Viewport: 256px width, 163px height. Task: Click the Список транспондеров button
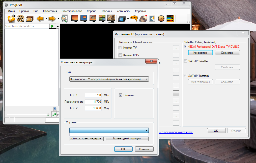[87, 138]
